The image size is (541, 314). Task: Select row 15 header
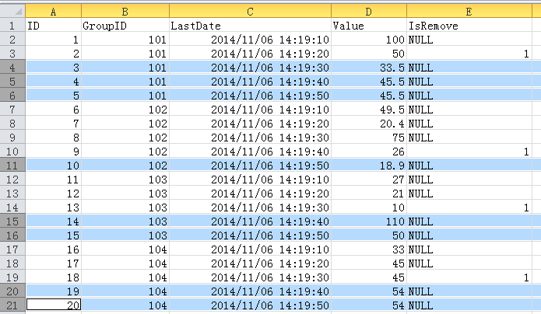click(x=12, y=221)
